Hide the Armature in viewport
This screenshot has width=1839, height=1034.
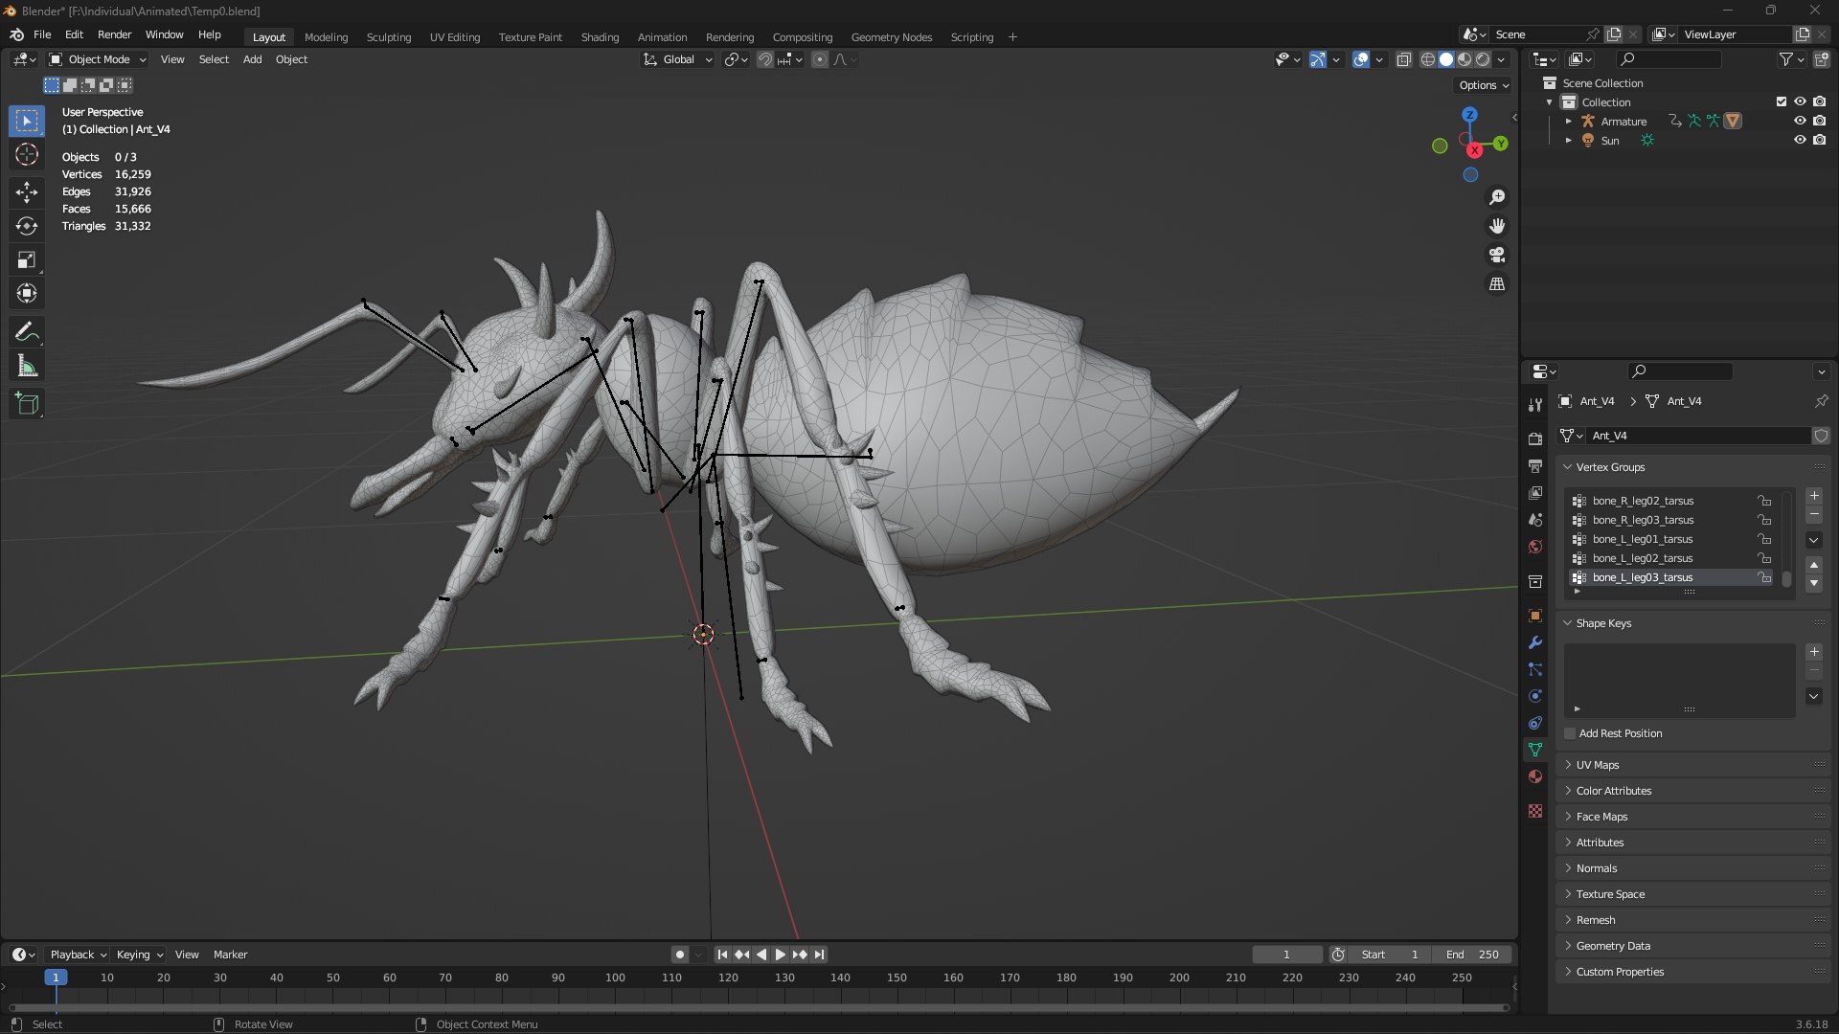(1800, 122)
